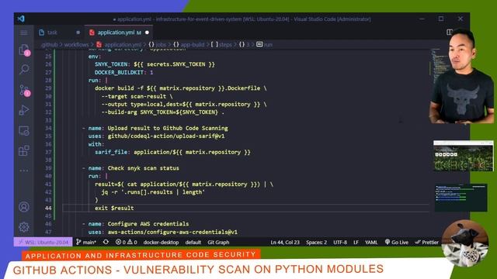The width and height of the screenshot is (497, 279).
Task: Click workflows in the breadcrumb
Action: (76, 45)
